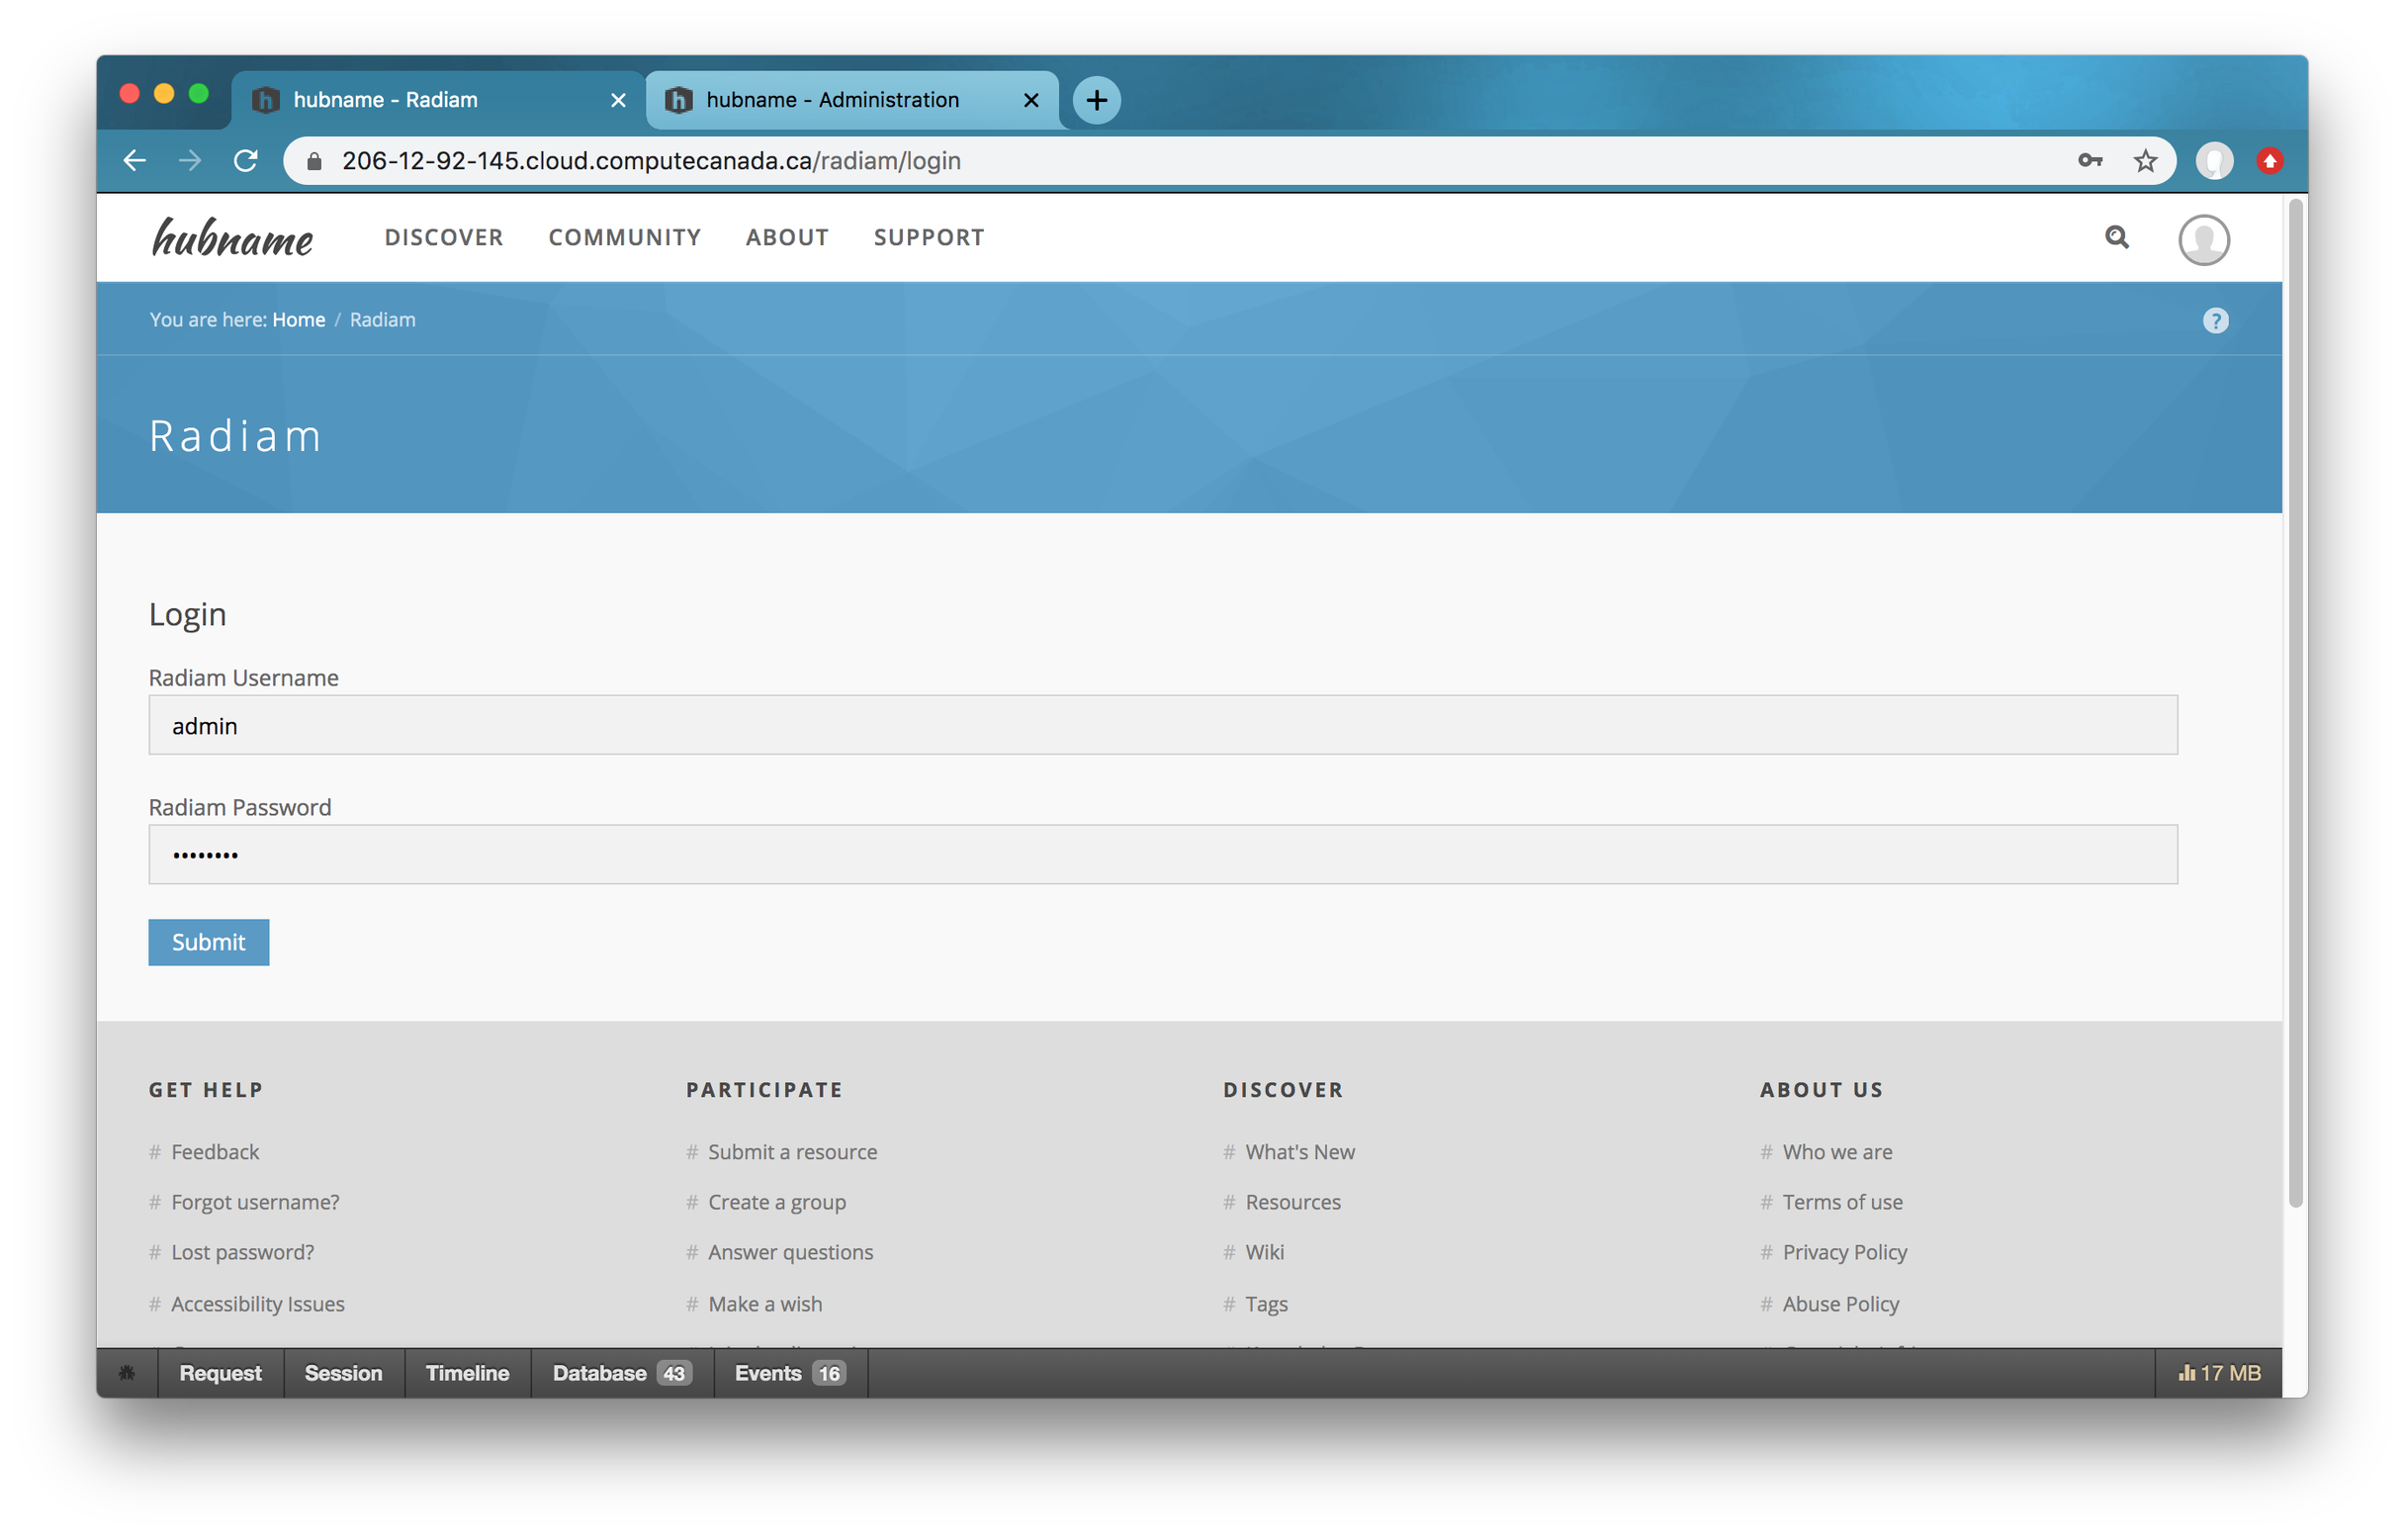
Task: Click the help question mark icon
Action: [2214, 320]
